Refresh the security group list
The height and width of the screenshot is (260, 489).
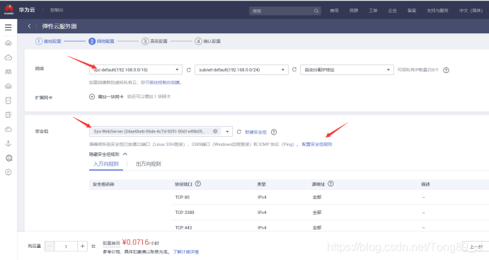coord(239,132)
